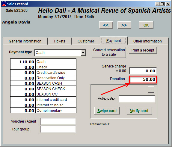
Task: Click the 0.00 amount beside Check
Action: tap(23, 67)
